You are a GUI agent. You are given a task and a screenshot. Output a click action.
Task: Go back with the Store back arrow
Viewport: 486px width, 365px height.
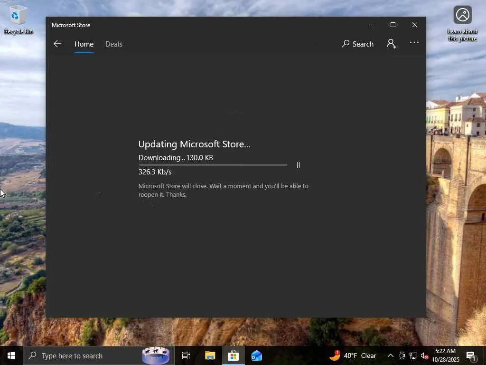click(x=57, y=44)
